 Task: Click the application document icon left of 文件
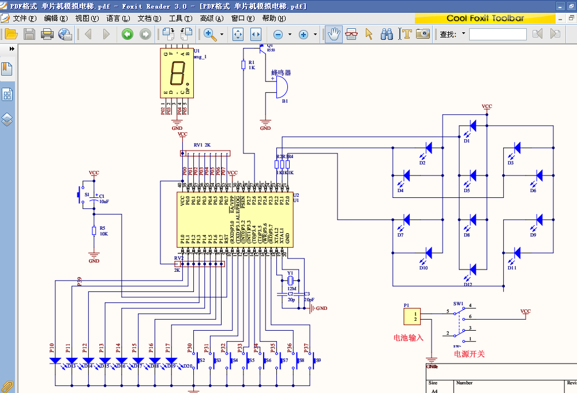point(5,18)
